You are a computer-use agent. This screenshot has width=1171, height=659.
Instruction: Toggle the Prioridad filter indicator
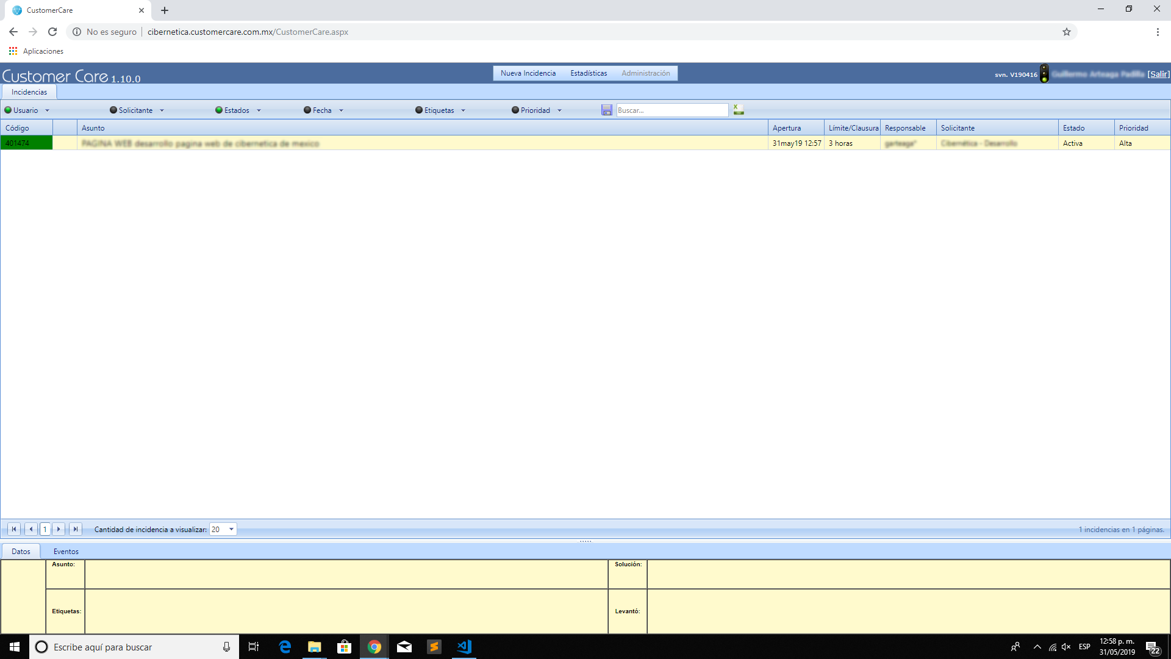(515, 110)
